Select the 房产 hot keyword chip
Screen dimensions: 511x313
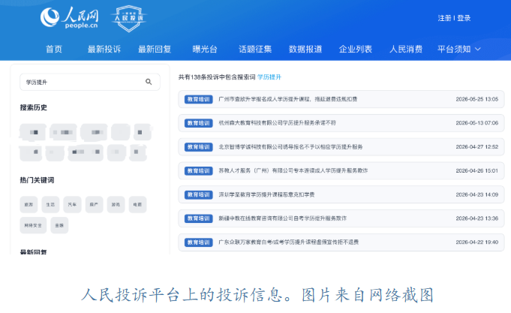tap(95, 204)
